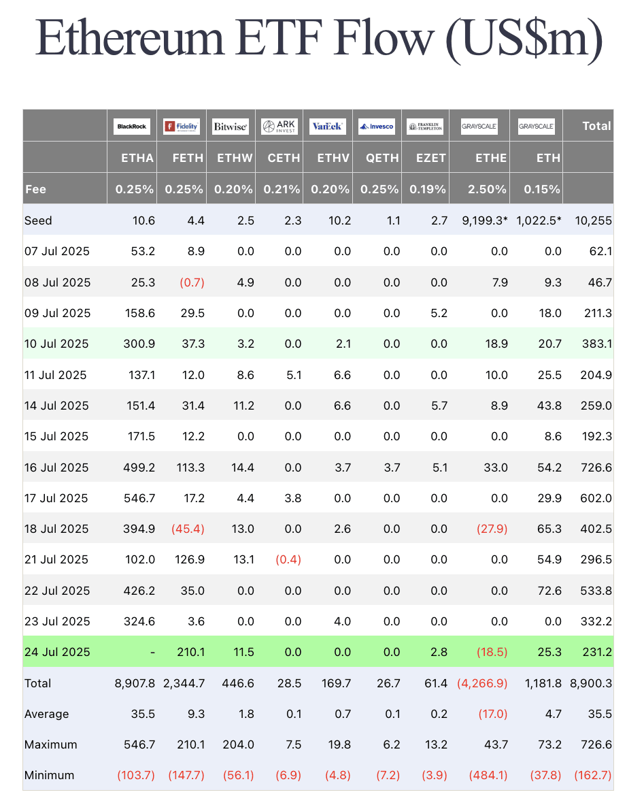Select the 18 Jul 2025 row date
This screenshot has width=627, height=803.
point(56,529)
